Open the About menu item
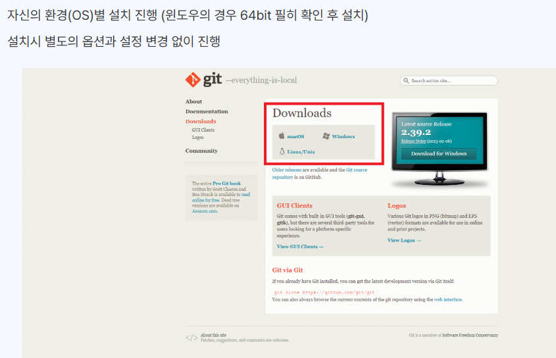Screen dimensions: 556x358 (x=193, y=101)
